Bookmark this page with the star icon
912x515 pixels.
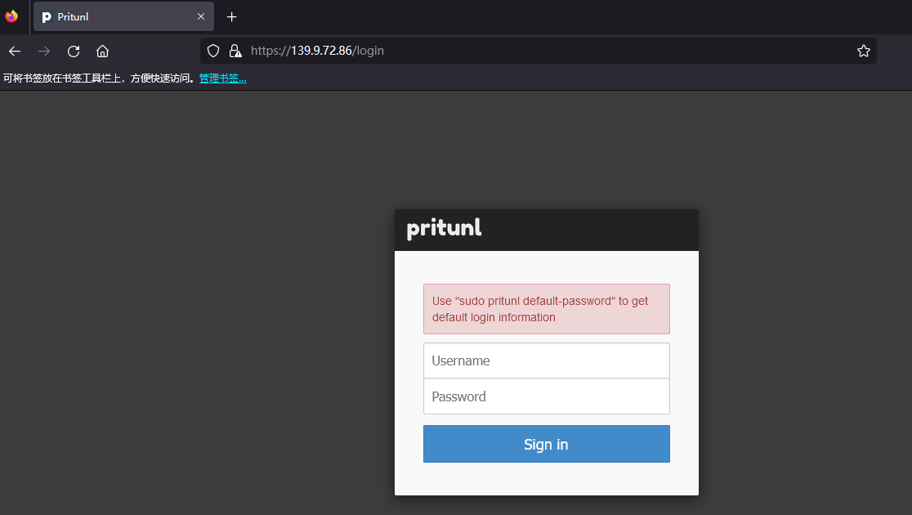[864, 51]
